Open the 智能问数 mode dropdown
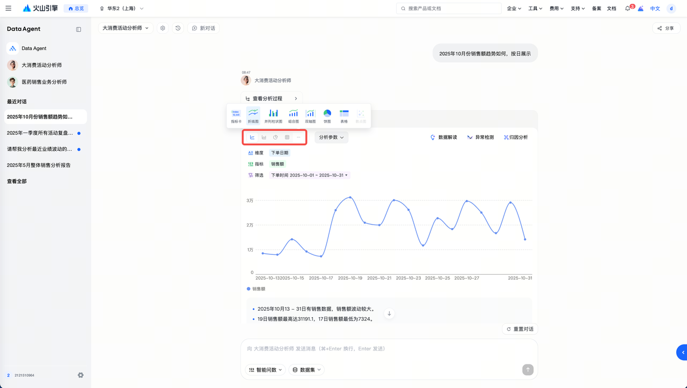Image resolution: width=687 pixels, height=388 pixels. click(265, 370)
